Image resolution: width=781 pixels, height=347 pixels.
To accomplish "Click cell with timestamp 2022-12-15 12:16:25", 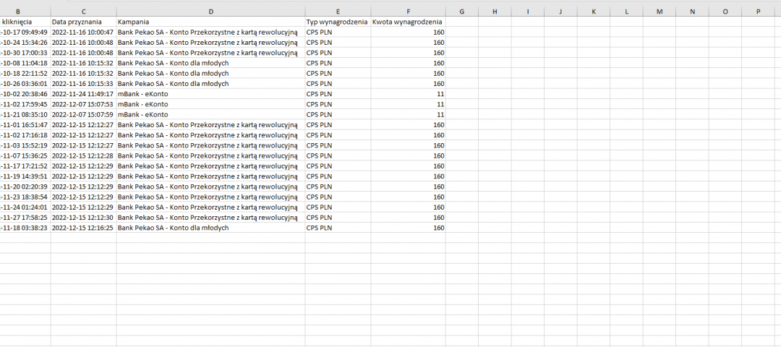I will pos(83,228).
